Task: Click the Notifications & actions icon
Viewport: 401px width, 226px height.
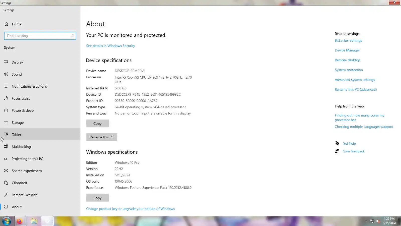Action: coord(6,86)
